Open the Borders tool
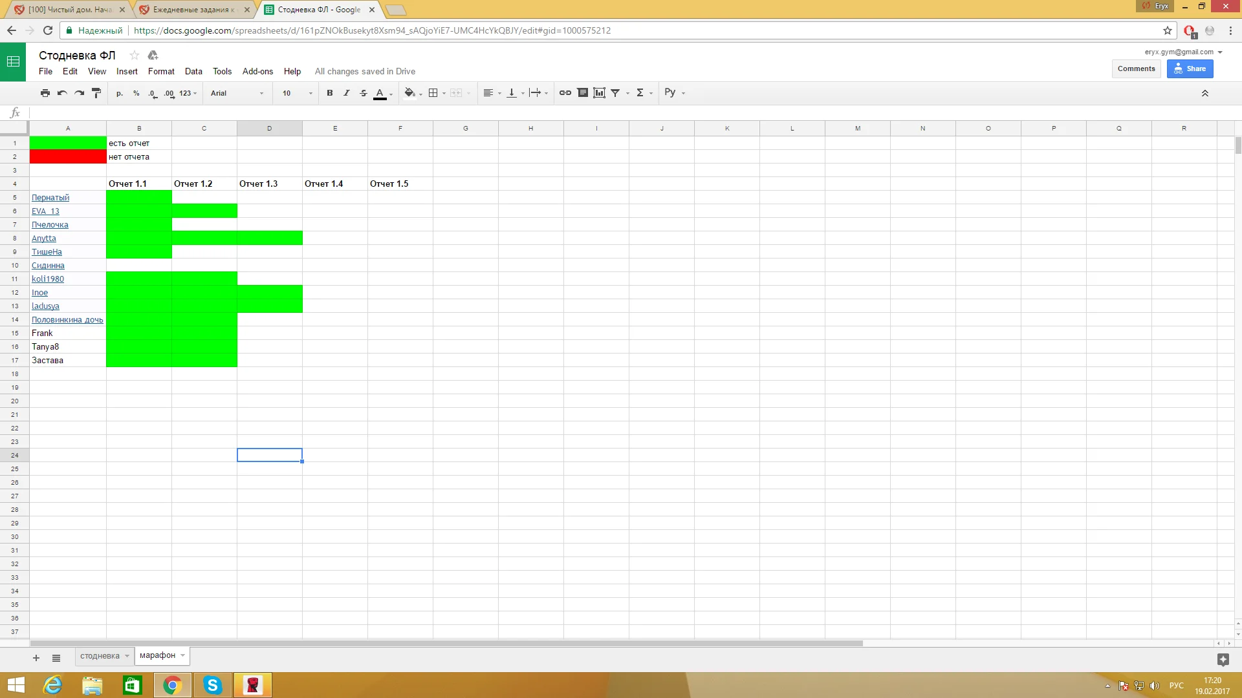The image size is (1242, 698). (433, 93)
